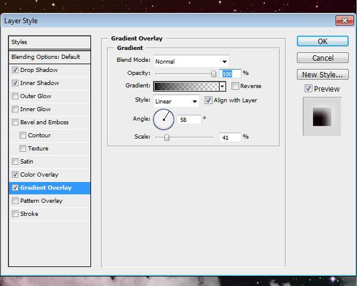Uncheck the Preview checkbox
The height and width of the screenshot is (286, 357).
pyautogui.click(x=308, y=88)
